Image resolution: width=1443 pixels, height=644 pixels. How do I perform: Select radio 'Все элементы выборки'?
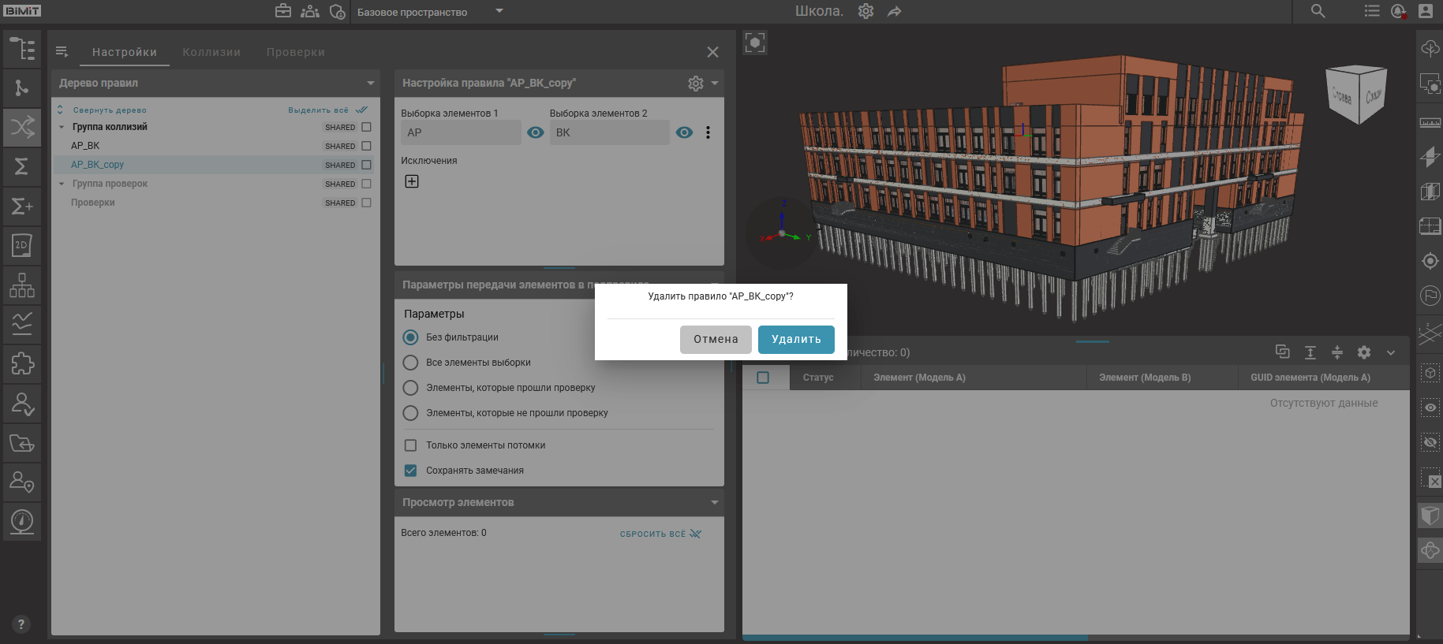click(x=410, y=363)
